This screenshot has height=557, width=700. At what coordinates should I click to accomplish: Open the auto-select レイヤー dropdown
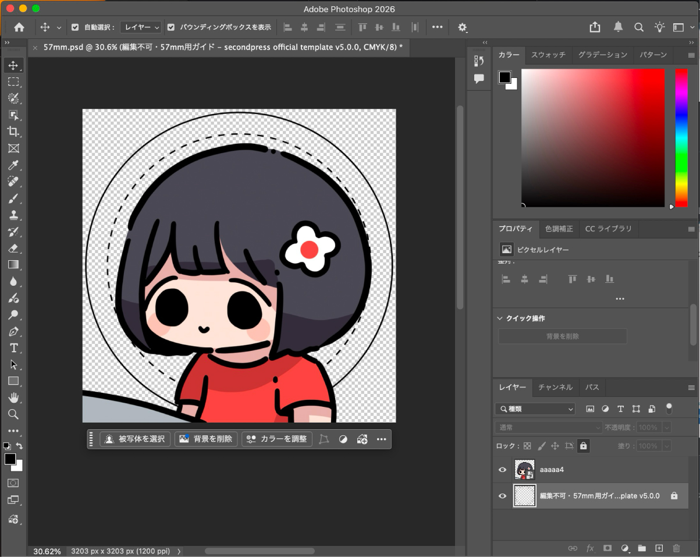point(140,27)
